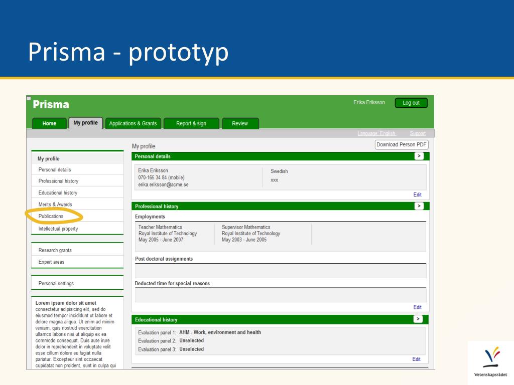Image resolution: width=514 pixels, height=385 pixels.
Task: Select the Teacher Mathematics employment entry
Action: (x=168, y=234)
